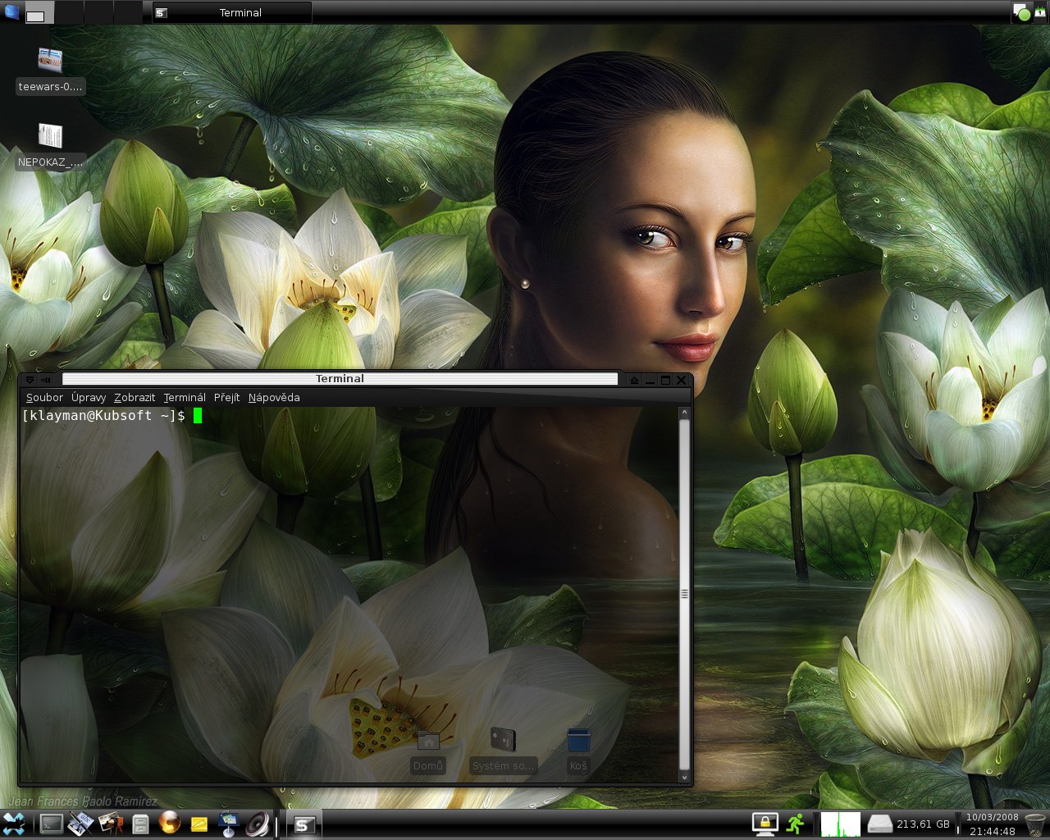
Task: Open the Soubor menu
Action: (x=44, y=397)
